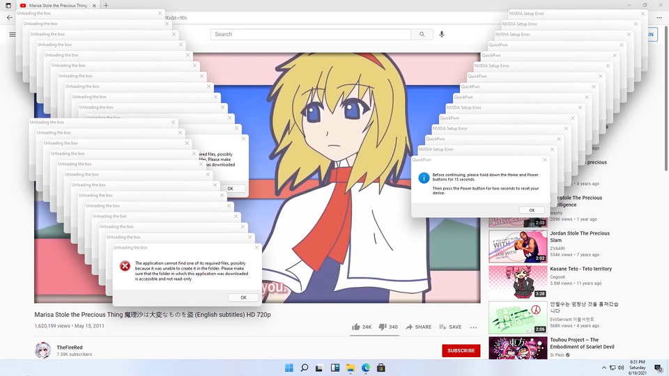The width and height of the screenshot is (669, 376).
Task: Open the notification center icon
Action: click(659, 368)
